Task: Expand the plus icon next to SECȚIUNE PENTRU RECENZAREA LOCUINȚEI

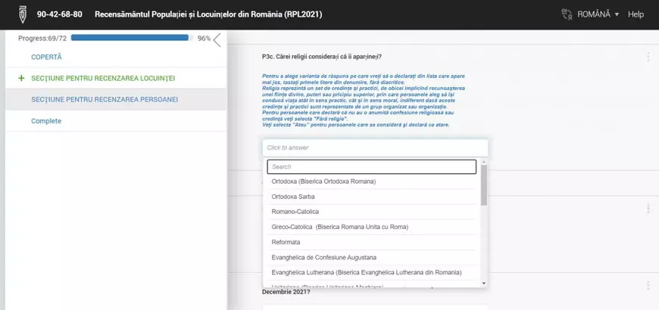Action: 21,78
